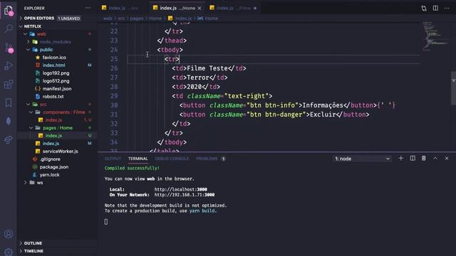Select the terminal 1: node dropdown
Screen dimensions: 456x256
[x=362, y=159]
